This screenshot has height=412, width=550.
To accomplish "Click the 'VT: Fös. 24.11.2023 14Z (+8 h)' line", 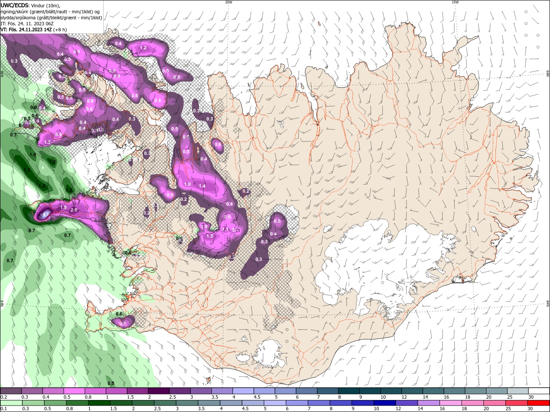I will coord(34,30).
